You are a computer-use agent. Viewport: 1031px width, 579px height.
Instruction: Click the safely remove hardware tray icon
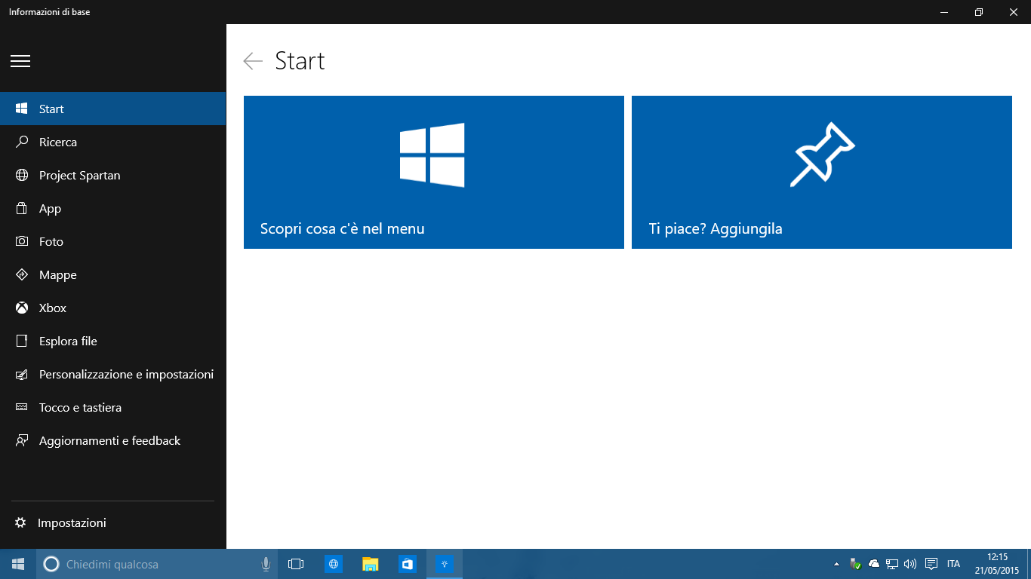(855, 564)
